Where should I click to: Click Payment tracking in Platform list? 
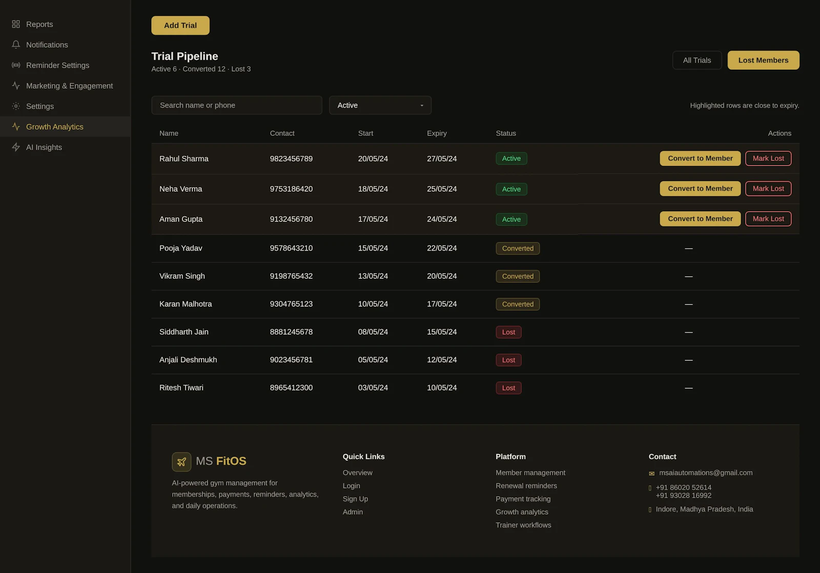[x=523, y=499]
